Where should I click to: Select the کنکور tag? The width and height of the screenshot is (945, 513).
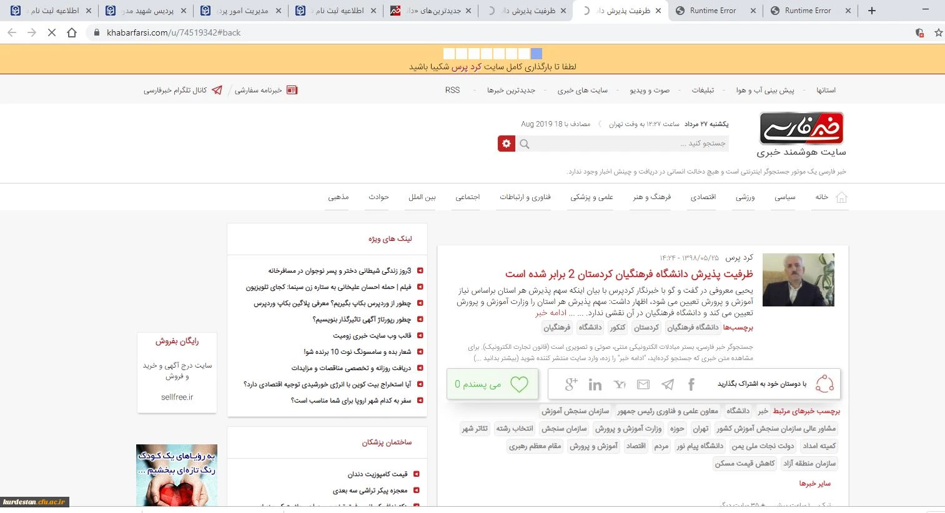pos(618,327)
